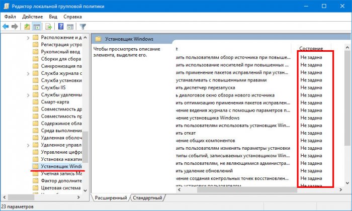This screenshot has width=352, height=211.
Task: Toggle the Show/Hide action pane icon
Action: (x=70, y=27)
